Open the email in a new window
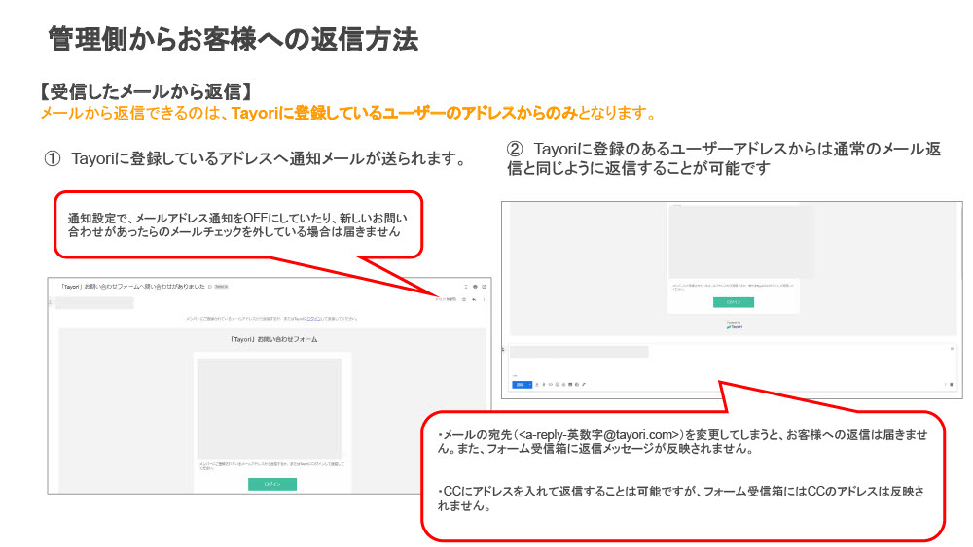 click(484, 287)
